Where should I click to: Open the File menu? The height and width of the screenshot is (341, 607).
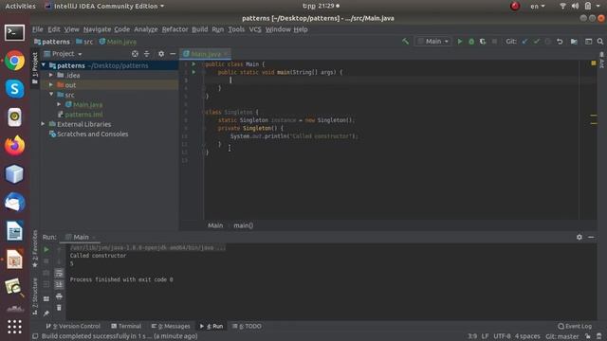(x=38, y=29)
